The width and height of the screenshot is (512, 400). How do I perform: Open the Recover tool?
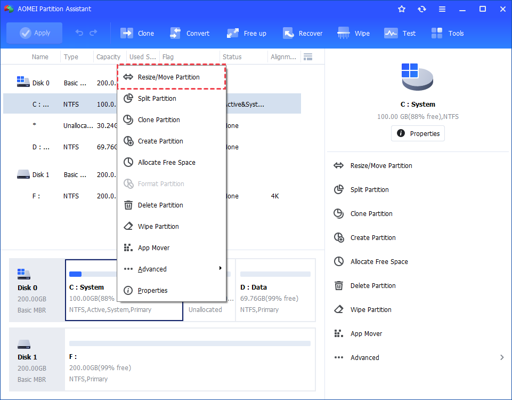(303, 33)
